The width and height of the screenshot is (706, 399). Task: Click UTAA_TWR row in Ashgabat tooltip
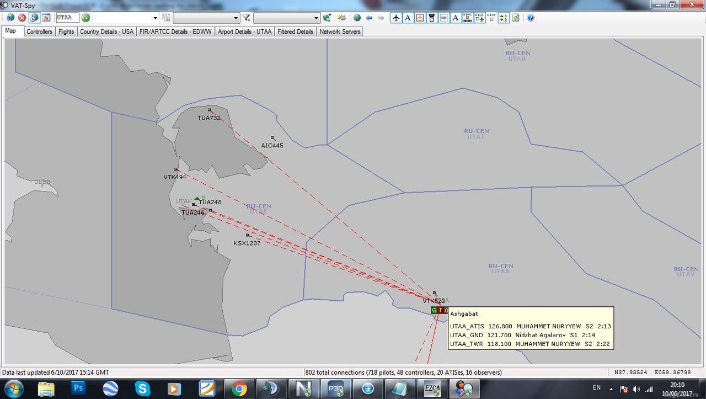point(531,344)
